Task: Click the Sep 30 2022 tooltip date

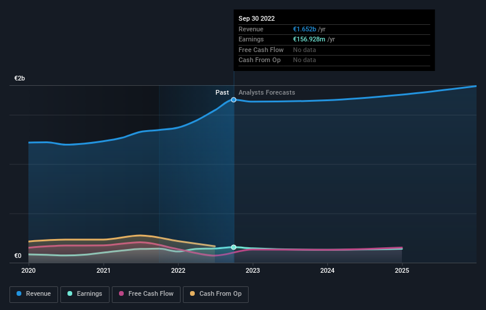Action: click(x=257, y=18)
